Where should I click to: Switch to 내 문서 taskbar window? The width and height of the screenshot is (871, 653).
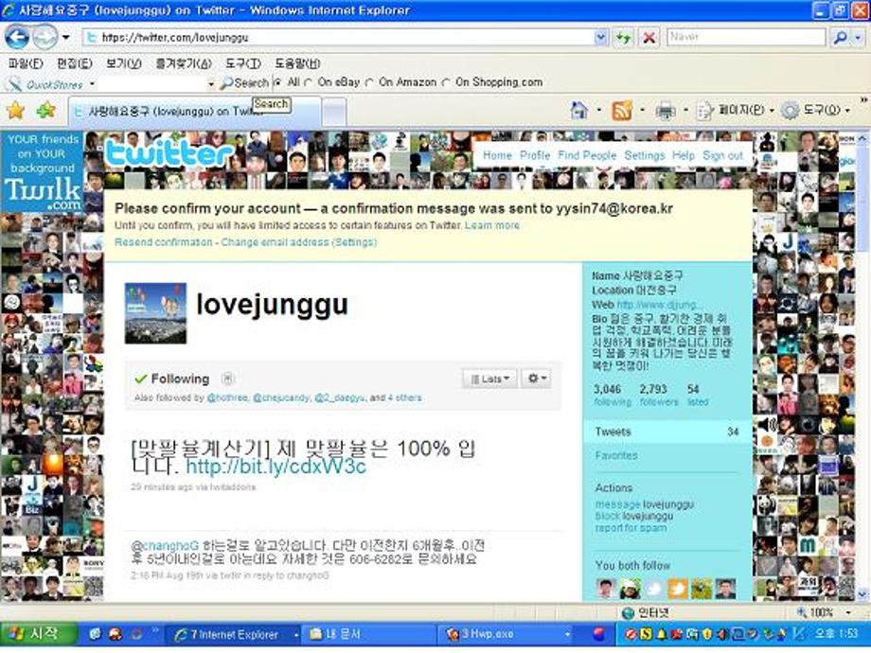pyautogui.click(x=367, y=634)
